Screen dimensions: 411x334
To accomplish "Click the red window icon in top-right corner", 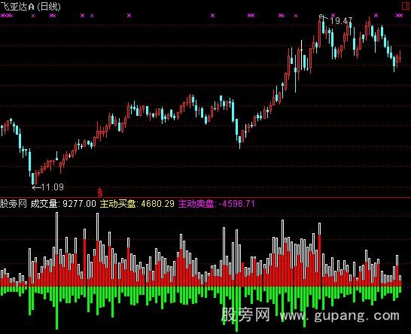I will click(x=406, y=6).
